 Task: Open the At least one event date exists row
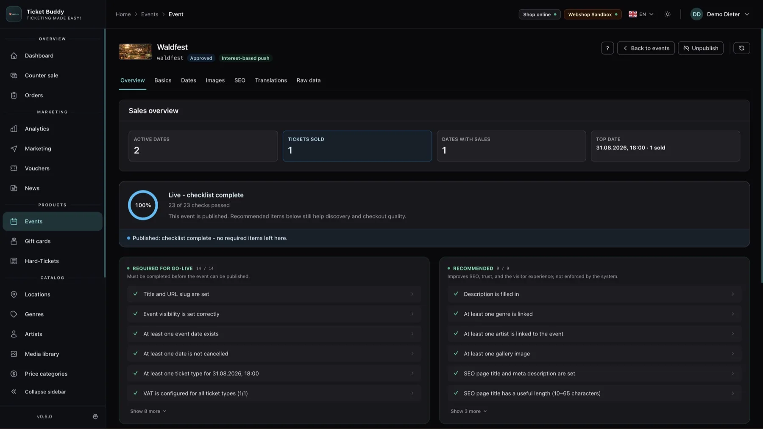pyautogui.click(x=274, y=334)
